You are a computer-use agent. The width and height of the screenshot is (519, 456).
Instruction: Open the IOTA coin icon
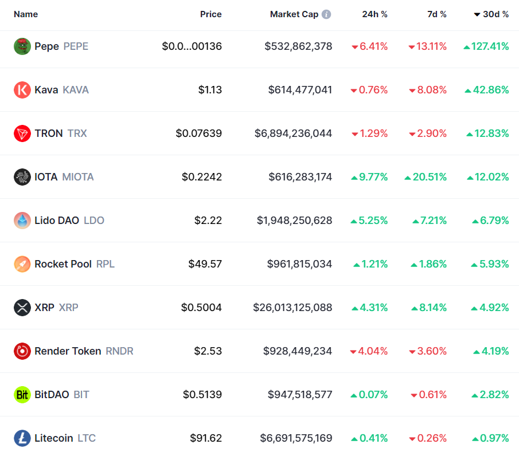coord(22,177)
